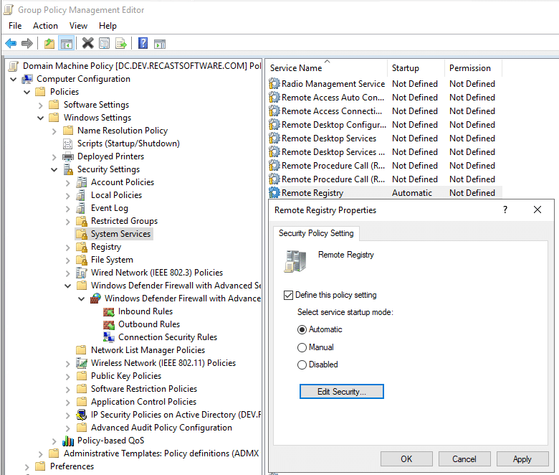Click Apply in Remote Registry Properties
The image size is (559, 475).
pyautogui.click(x=522, y=459)
